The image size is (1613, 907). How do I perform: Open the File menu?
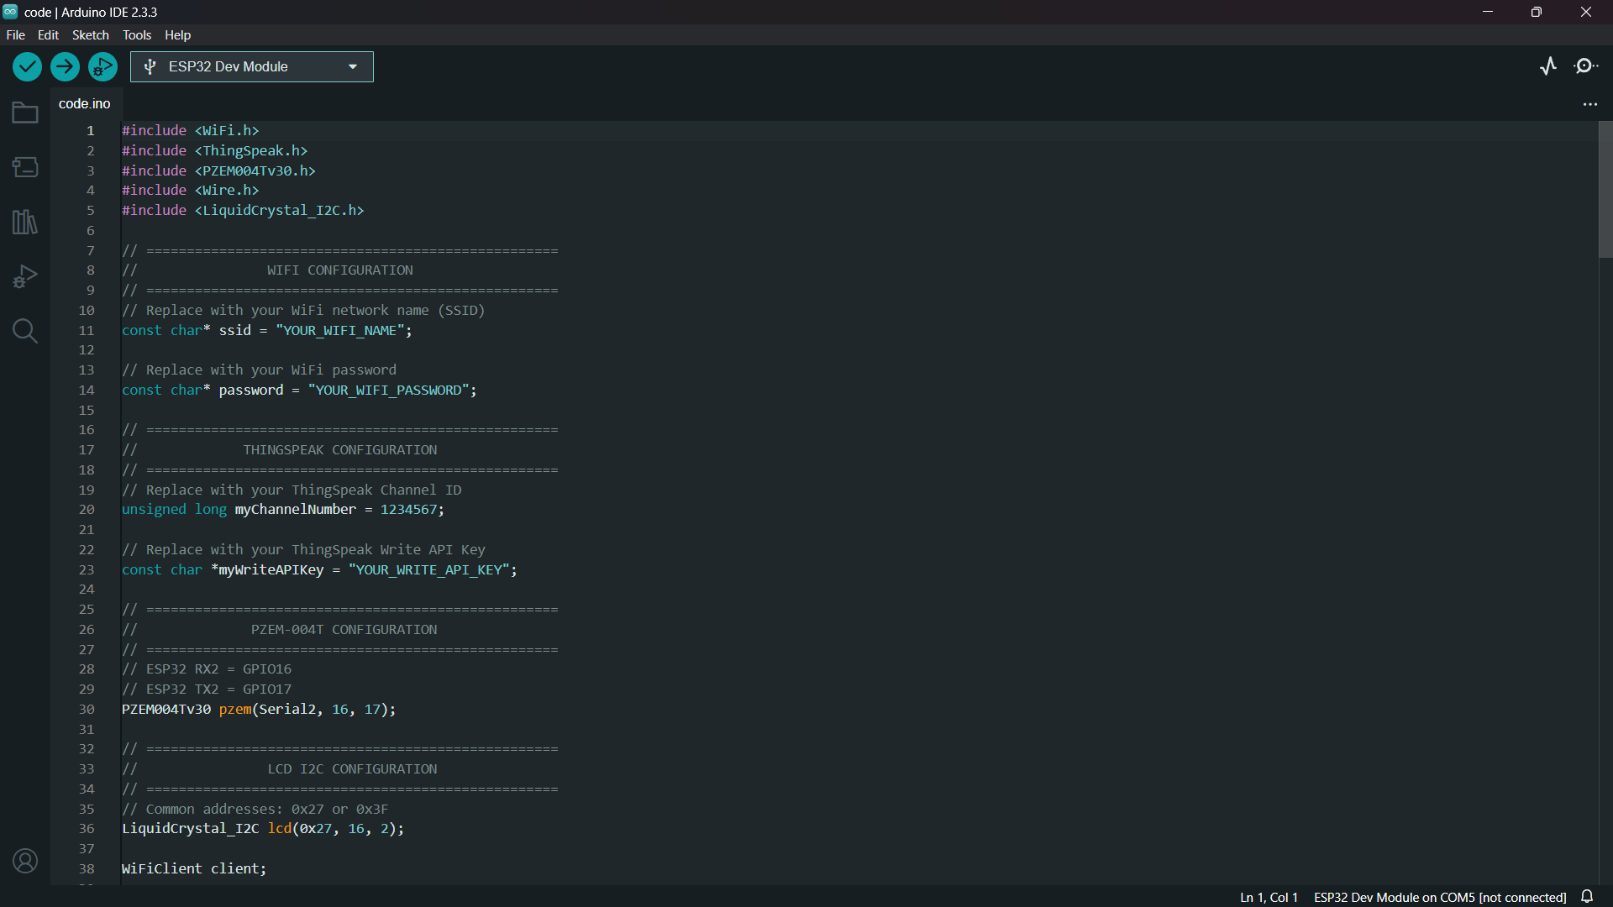[15, 35]
